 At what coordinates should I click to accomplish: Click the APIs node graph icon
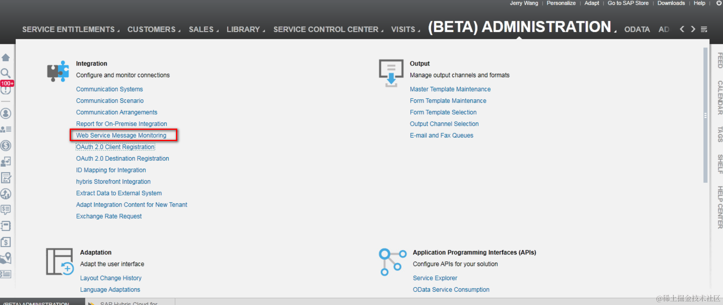coord(392,262)
